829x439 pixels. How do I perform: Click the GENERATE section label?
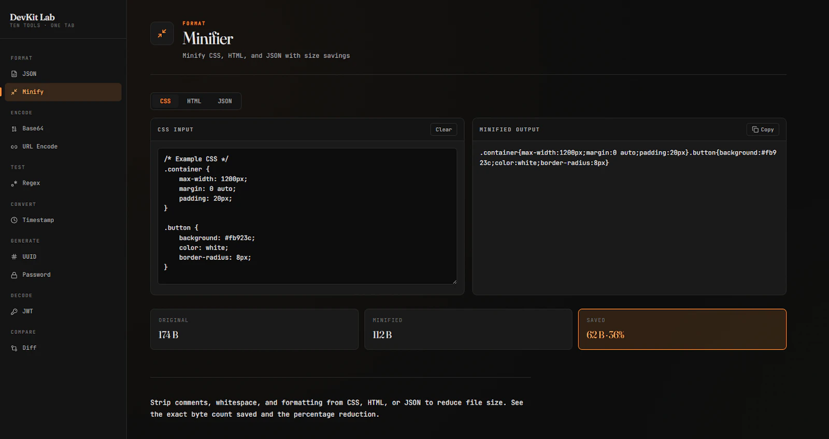25,241
